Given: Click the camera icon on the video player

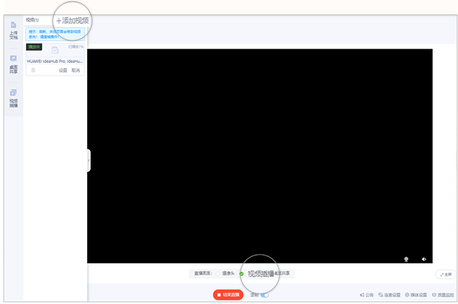Looking at the screenshot, I should click(406, 259).
